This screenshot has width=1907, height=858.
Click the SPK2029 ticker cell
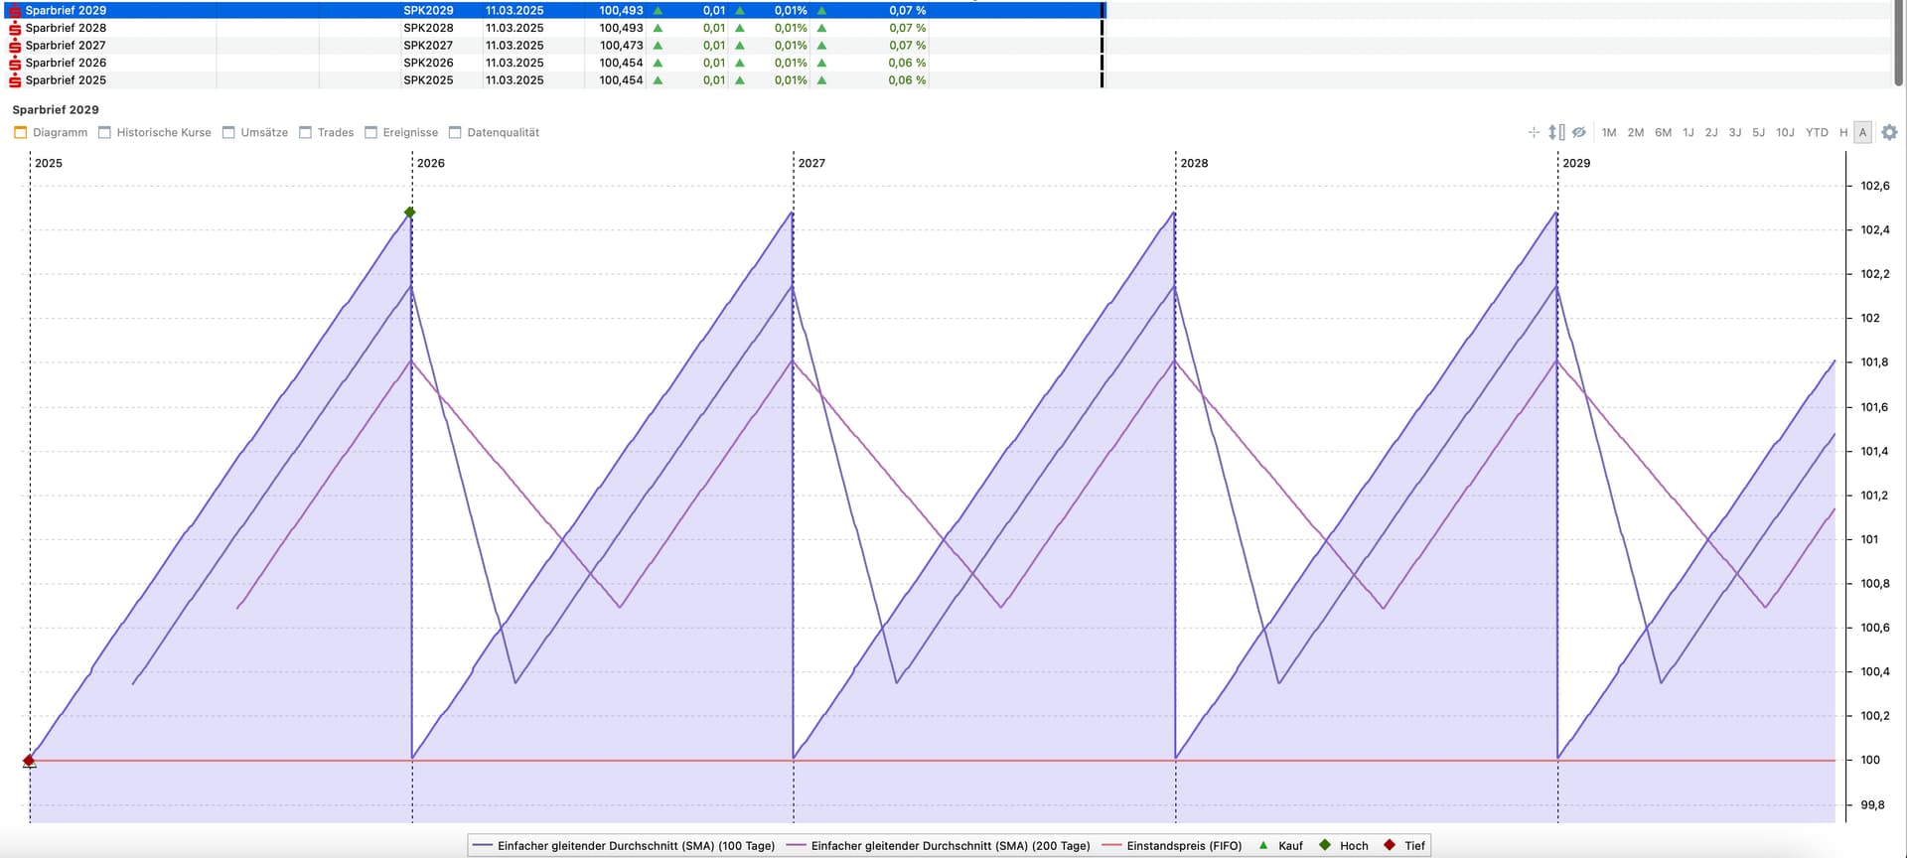[428, 11]
